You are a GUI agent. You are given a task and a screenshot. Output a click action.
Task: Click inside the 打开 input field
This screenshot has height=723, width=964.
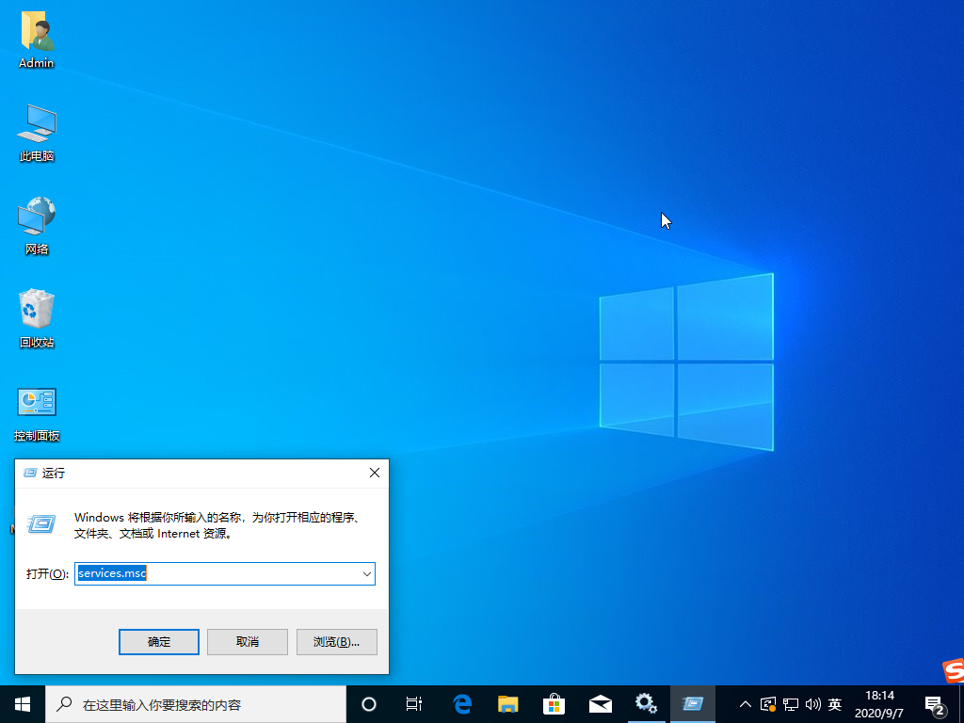(217, 573)
